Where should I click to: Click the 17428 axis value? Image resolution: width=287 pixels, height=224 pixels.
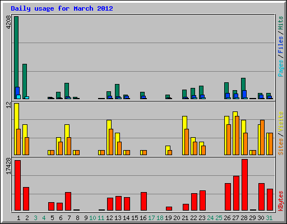[x=8, y=166]
